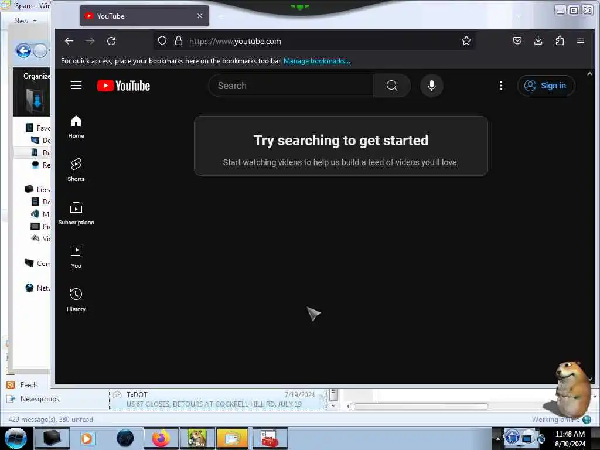Click the site security padlock icon
The width and height of the screenshot is (600, 450).
179,40
